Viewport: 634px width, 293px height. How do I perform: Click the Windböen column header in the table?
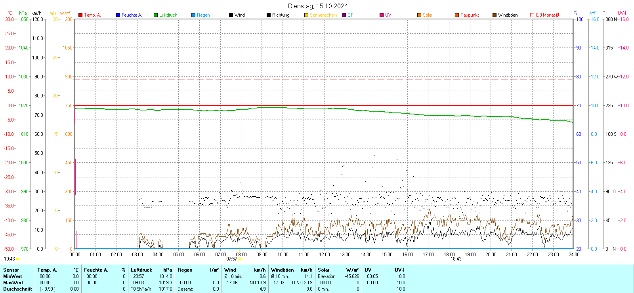tap(283, 270)
